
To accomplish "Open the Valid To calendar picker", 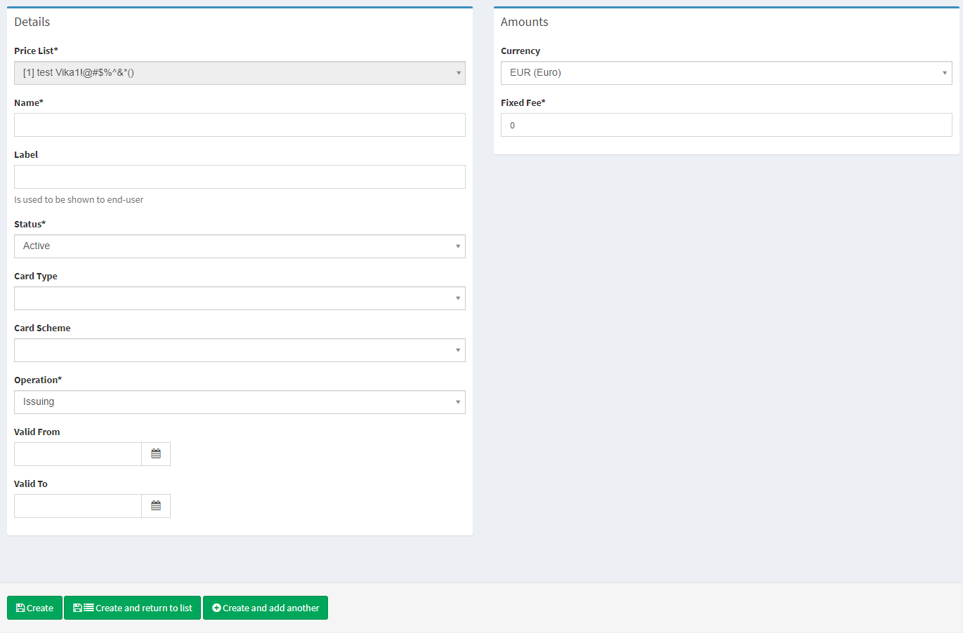I will [x=156, y=506].
